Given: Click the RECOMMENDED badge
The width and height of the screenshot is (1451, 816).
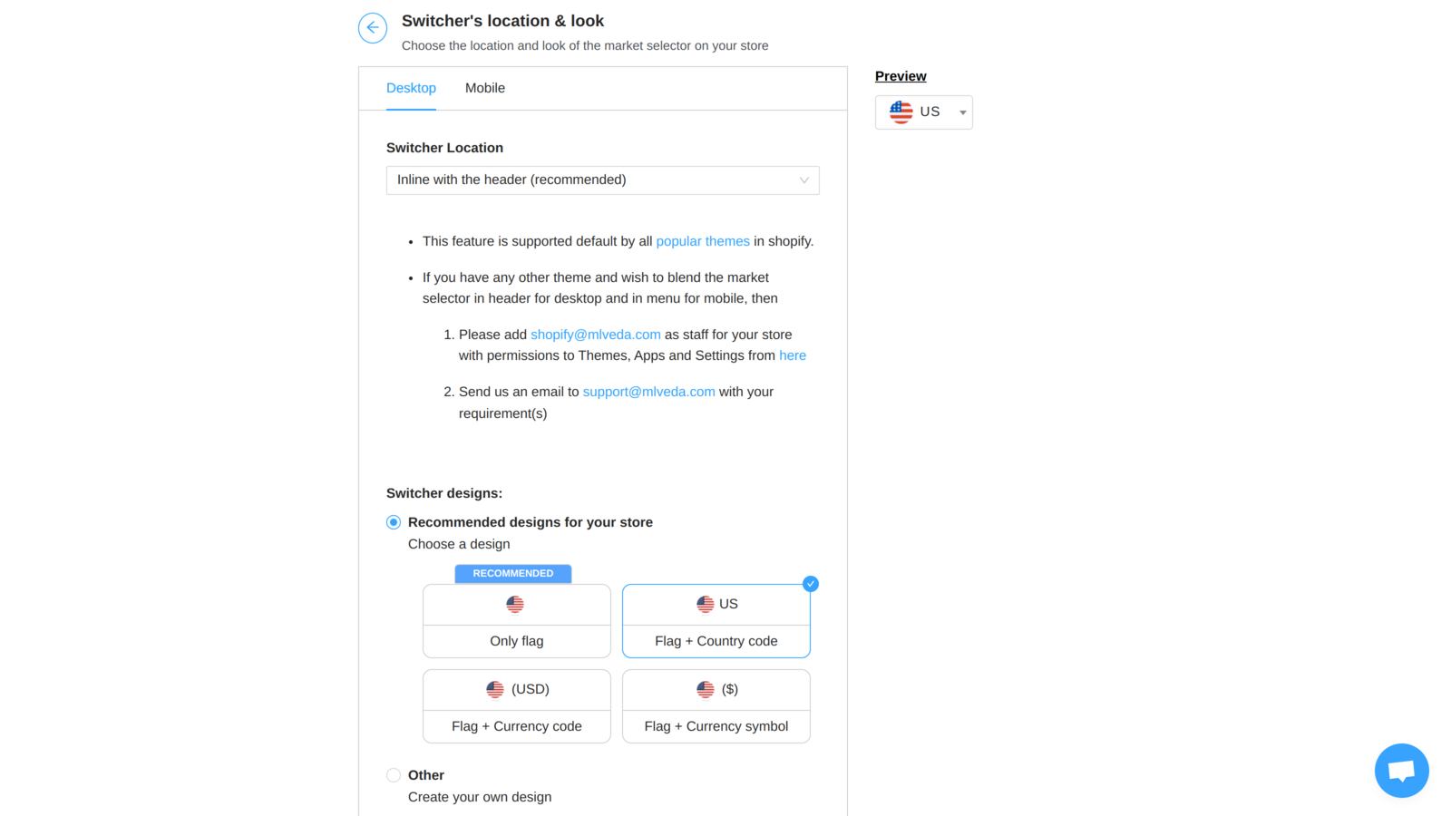Looking at the screenshot, I should 512,573.
